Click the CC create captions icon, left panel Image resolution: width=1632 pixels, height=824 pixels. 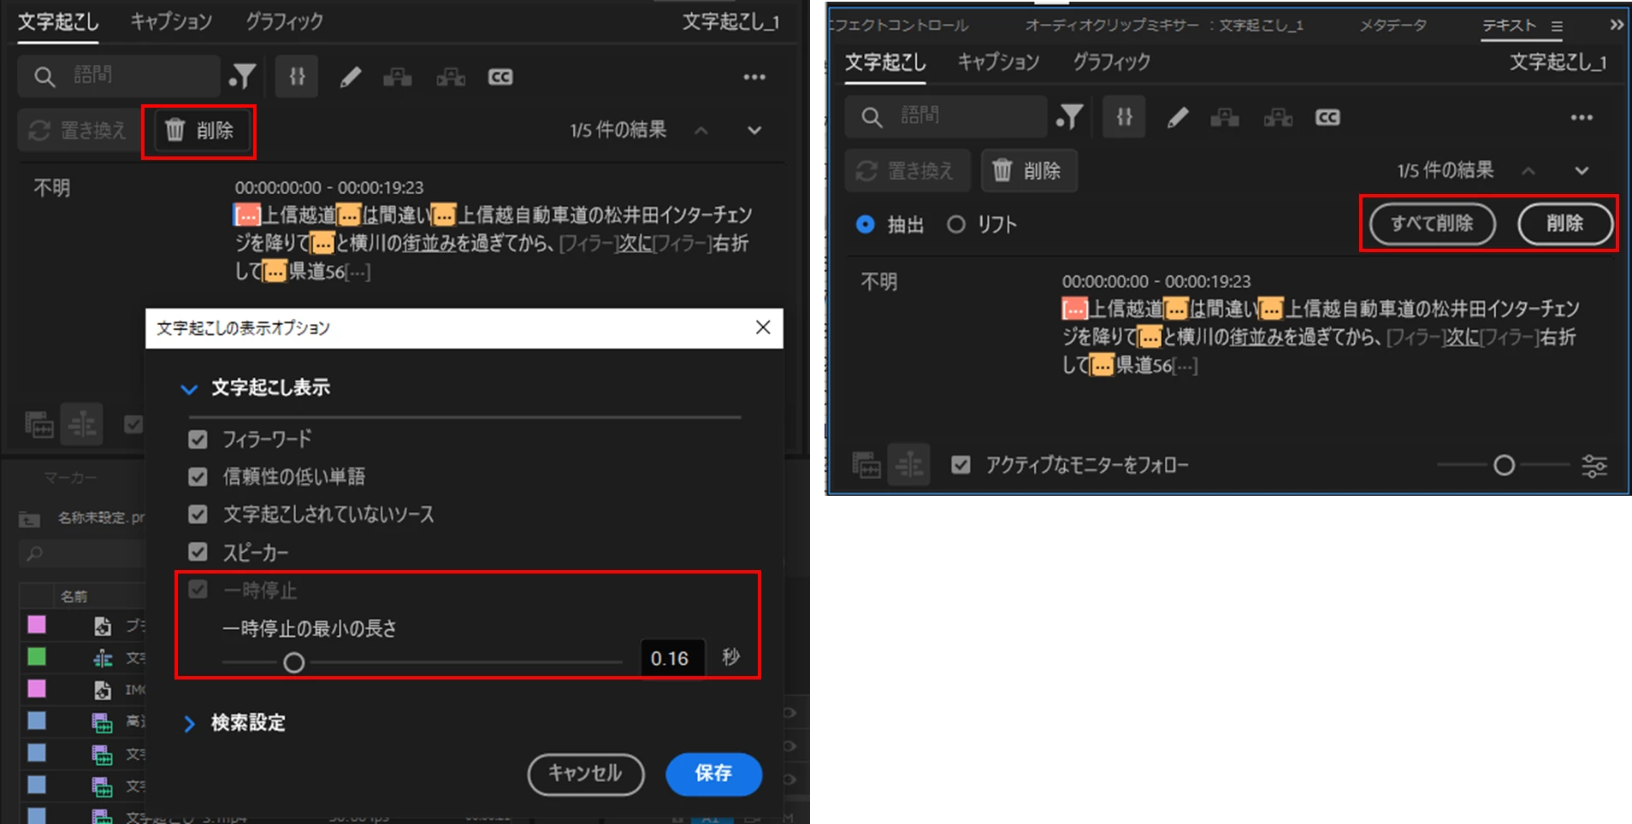click(500, 78)
